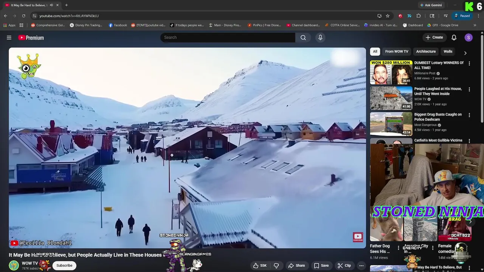The width and height of the screenshot is (484, 272).
Task: Open DUMBEST Lottery WINNERS video thumbnail
Action: (391, 72)
